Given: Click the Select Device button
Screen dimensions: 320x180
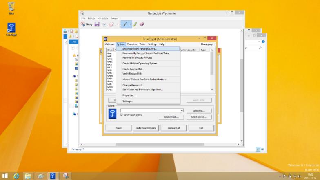Looking at the screenshot, I should [199, 117].
